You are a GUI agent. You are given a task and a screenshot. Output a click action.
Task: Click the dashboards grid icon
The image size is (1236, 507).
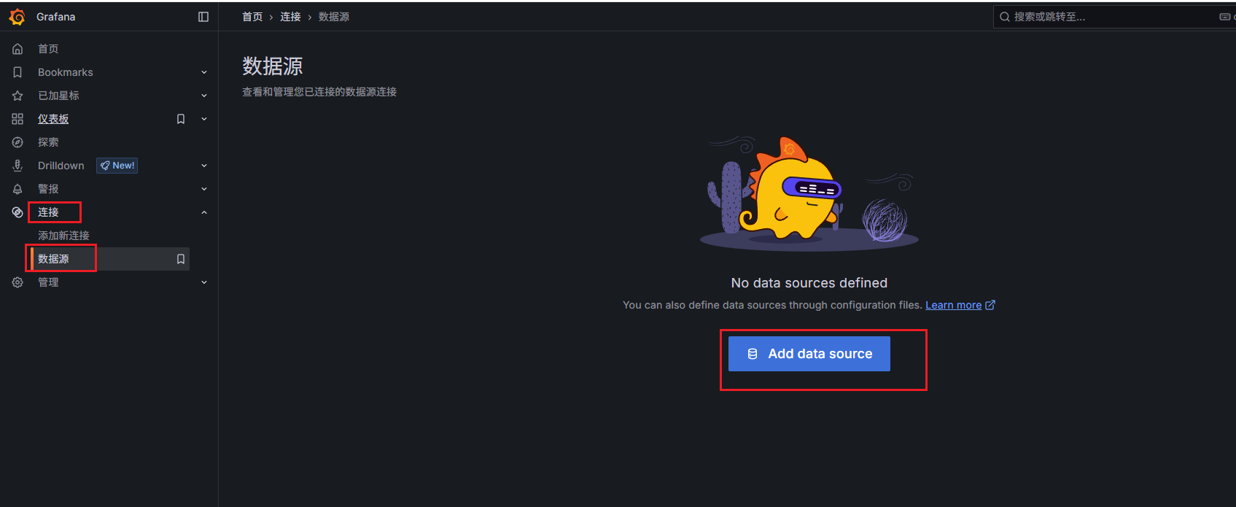18,119
